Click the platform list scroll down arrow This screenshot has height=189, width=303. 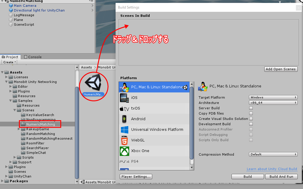click(x=192, y=167)
